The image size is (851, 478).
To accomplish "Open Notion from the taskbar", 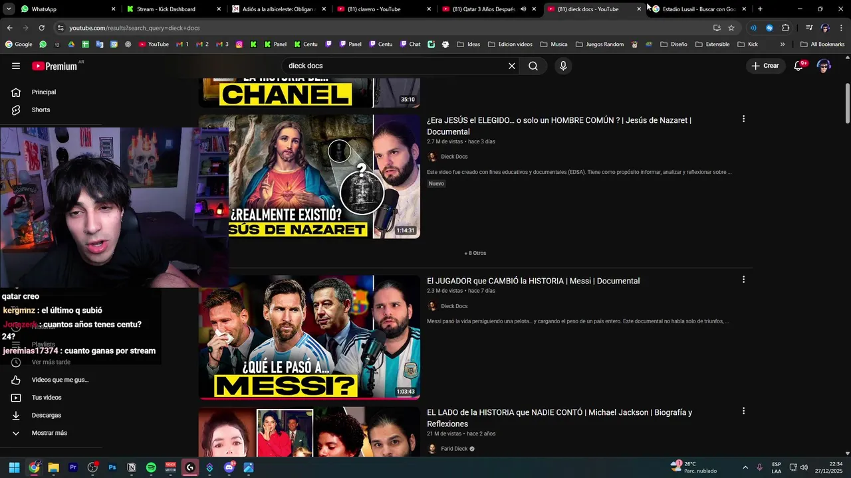I will point(132,467).
